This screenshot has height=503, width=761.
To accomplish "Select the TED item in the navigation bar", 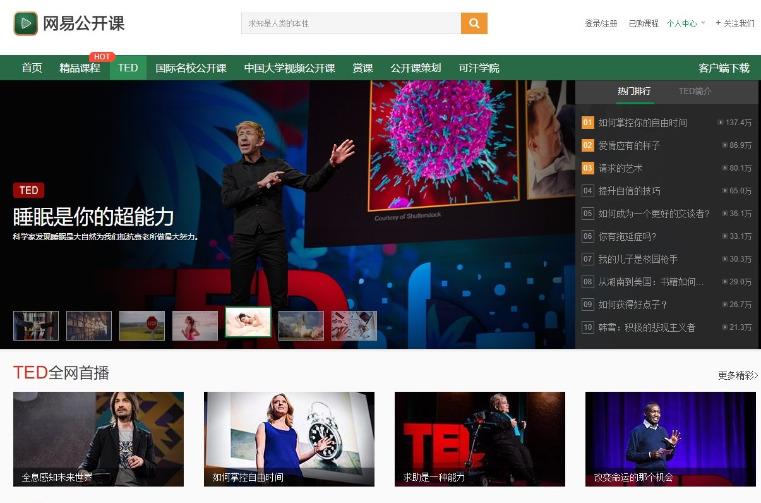I will pos(128,68).
